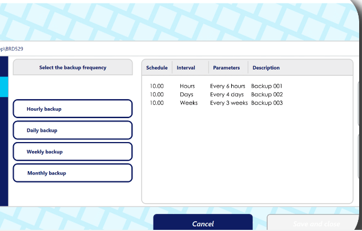
Task: Select the Hourly backup option
Action: point(73,109)
